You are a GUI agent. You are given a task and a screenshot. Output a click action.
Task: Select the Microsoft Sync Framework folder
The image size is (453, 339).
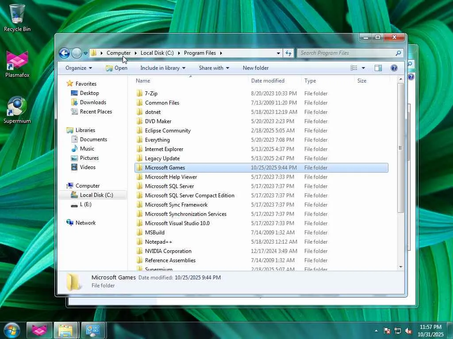pos(176,205)
